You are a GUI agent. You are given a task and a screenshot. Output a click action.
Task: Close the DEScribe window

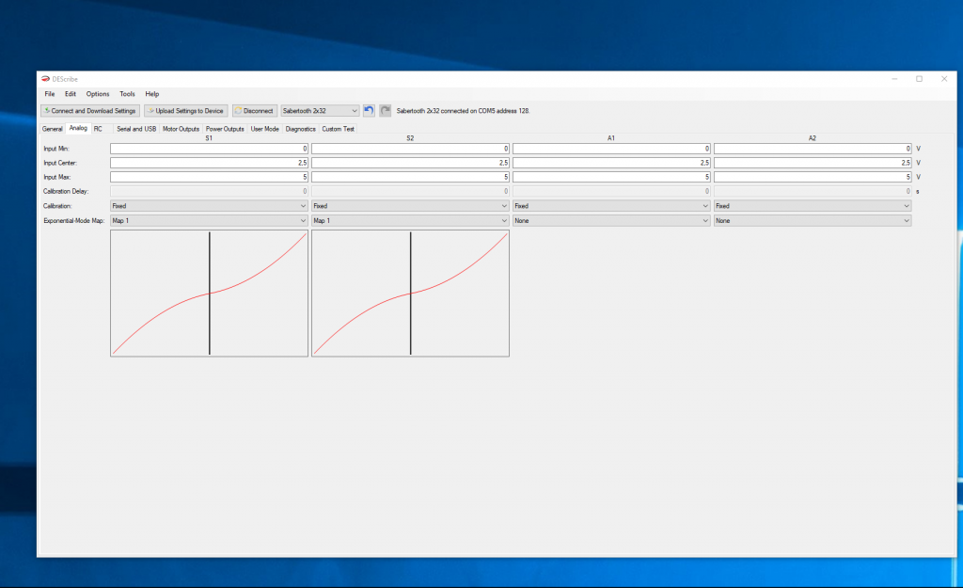[x=944, y=79]
